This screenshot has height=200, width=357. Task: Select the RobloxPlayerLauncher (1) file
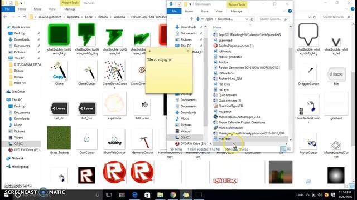236,46
